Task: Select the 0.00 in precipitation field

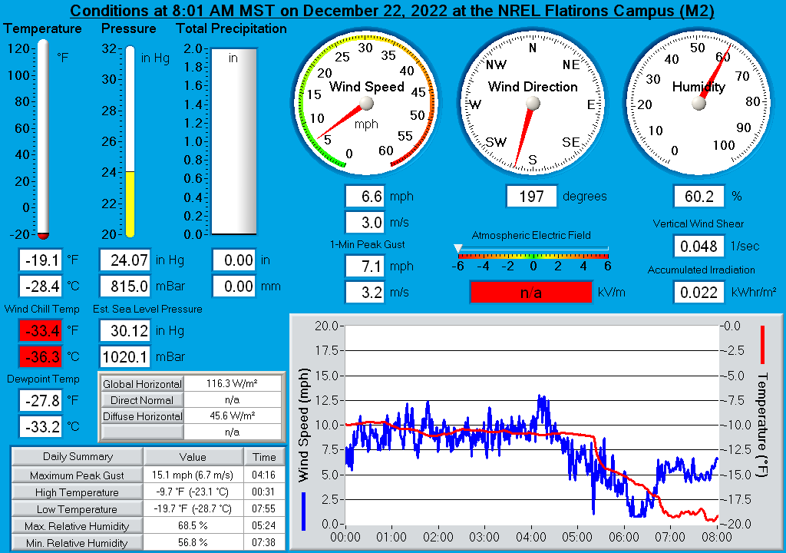Action: pyautogui.click(x=234, y=260)
